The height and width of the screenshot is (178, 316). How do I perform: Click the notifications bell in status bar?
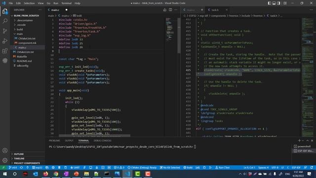(312, 168)
